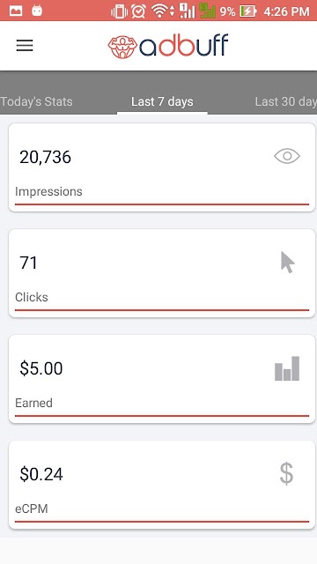Open the Earned card showing $5.00
The image size is (317, 564).
(162, 379)
